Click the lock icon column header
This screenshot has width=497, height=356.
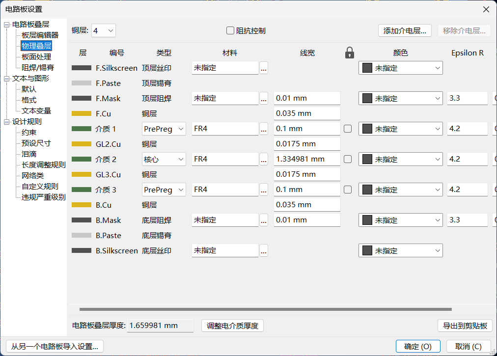coord(349,53)
